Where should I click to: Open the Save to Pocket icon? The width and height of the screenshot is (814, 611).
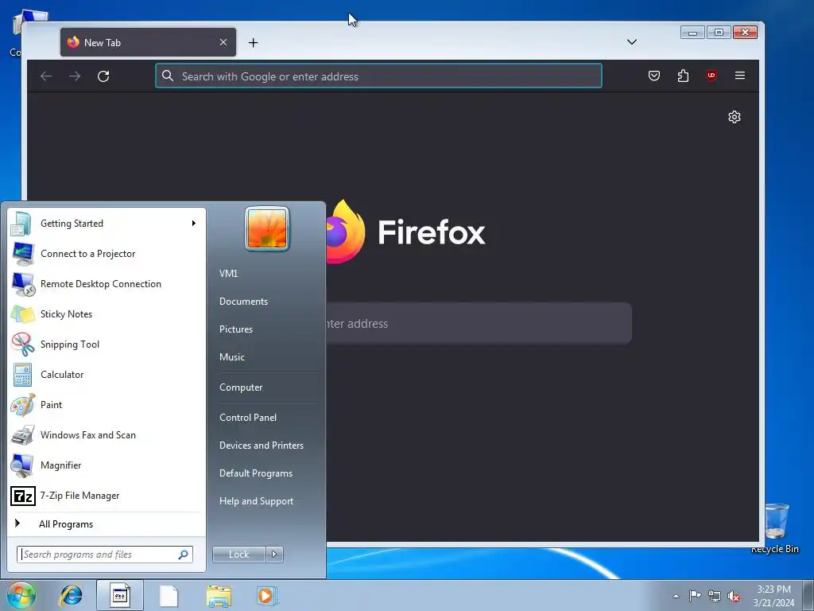(x=654, y=76)
